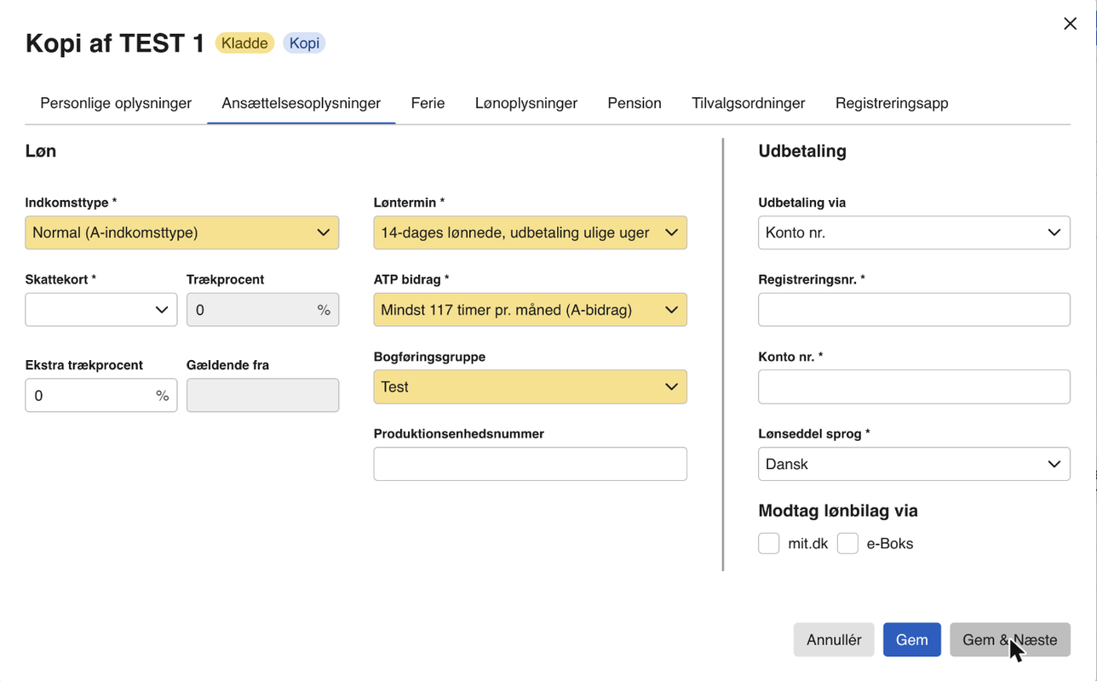1097x681 pixels.
Task: Close the Kopi af TEST 1 dialog
Action: click(1070, 24)
